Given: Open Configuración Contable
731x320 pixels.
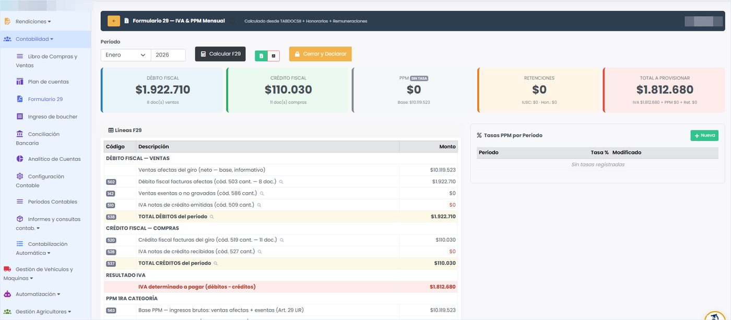Looking at the screenshot, I should (40, 181).
